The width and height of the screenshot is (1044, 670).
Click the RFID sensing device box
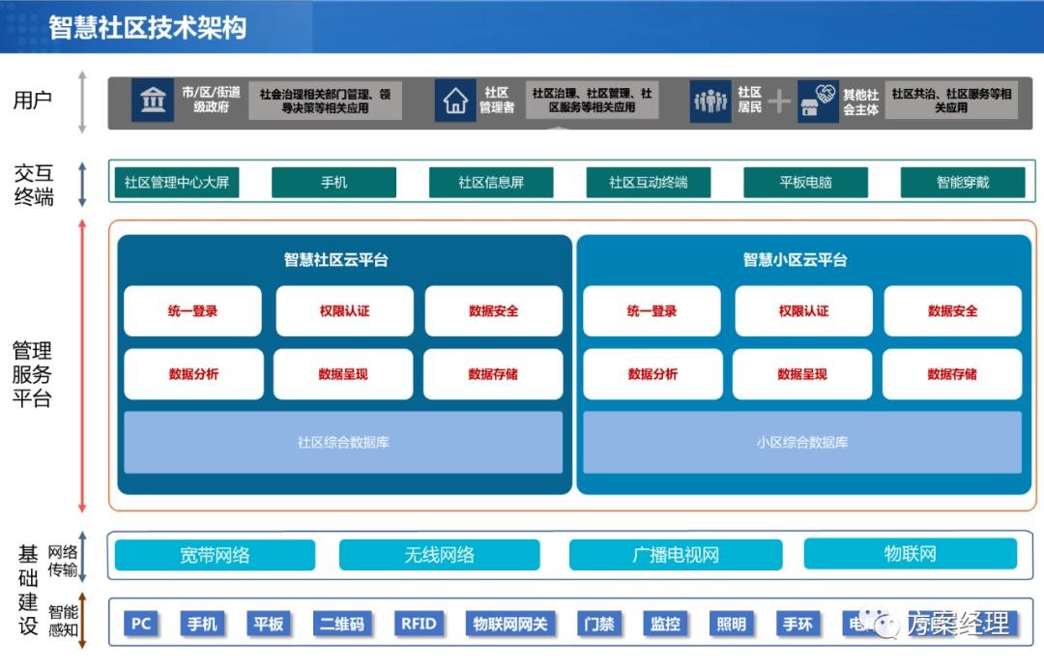[419, 624]
